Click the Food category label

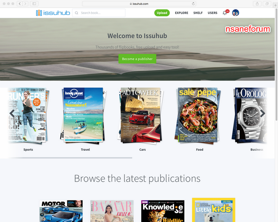199,149
